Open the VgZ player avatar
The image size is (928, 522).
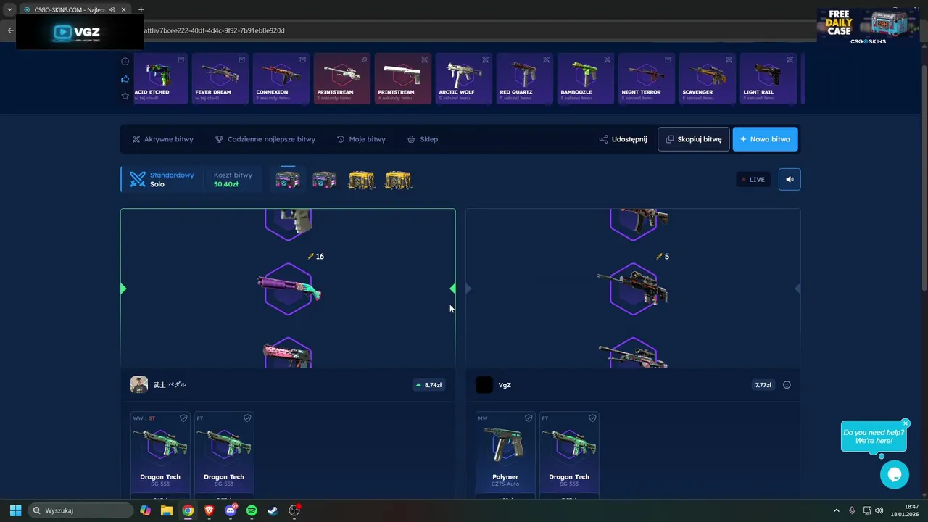(484, 385)
